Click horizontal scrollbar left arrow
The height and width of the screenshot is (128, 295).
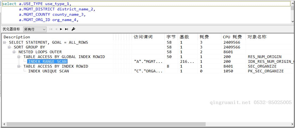(x=4, y=124)
